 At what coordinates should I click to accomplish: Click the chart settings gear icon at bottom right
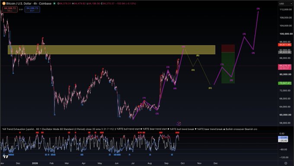click(x=286, y=163)
